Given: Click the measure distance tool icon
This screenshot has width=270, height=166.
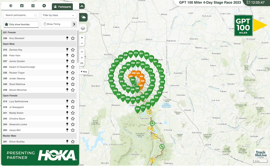Looking at the screenshot, I should pyautogui.click(x=82, y=63).
